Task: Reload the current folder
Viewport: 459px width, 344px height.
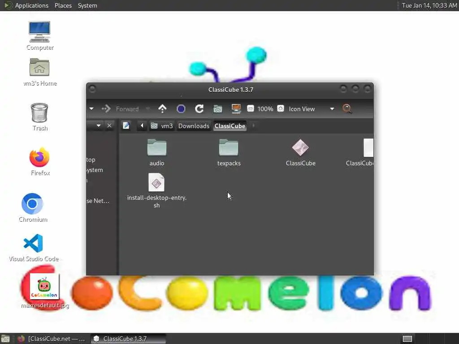Action: (199, 109)
